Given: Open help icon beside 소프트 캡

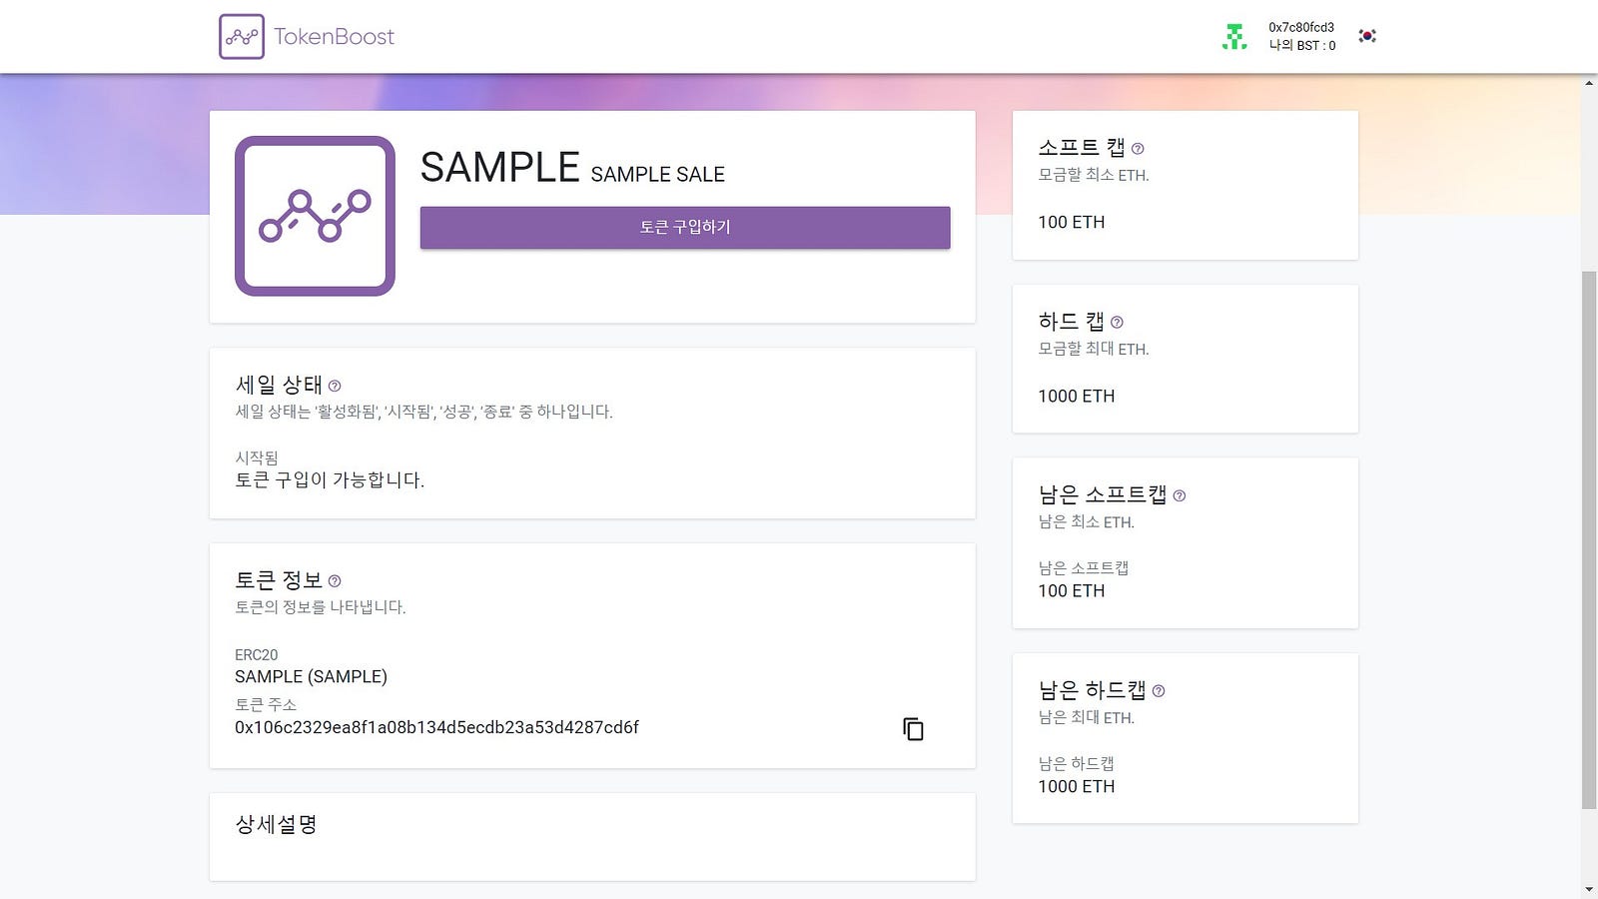Looking at the screenshot, I should 1138,149.
